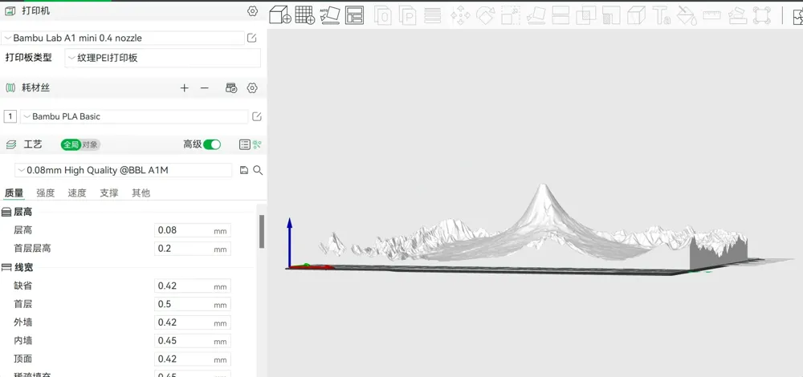Save the process preset with the disk icon

pos(244,170)
